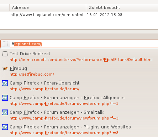The image size is (158, 137).
Task: Select Camp Firefox Foren-Übersicht suggestion
Action: [x=79, y=86]
